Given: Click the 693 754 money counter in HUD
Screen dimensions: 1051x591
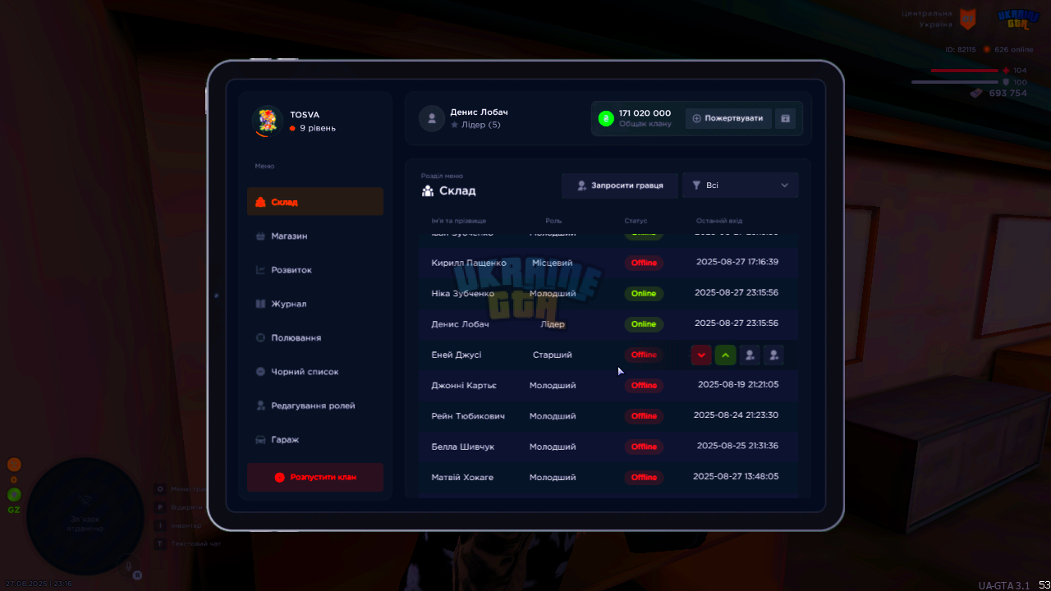Looking at the screenshot, I should tap(1008, 94).
